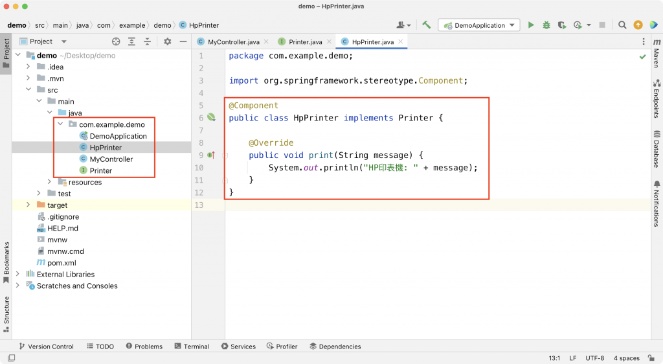Click the Stop square button
The image size is (663, 364).
click(602, 25)
